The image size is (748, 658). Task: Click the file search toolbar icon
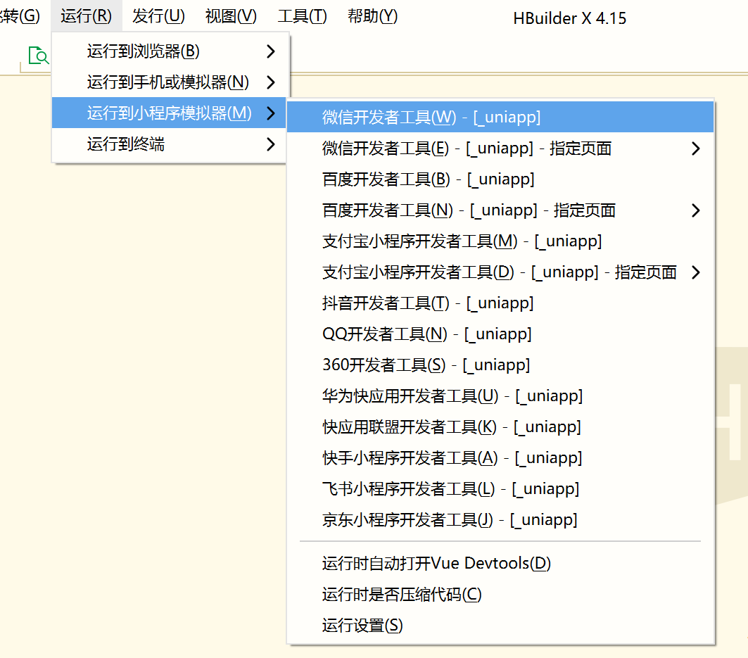click(x=39, y=56)
